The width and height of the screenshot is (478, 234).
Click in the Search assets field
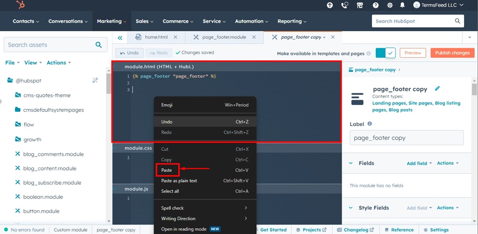pyautogui.click(x=55, y=45)
